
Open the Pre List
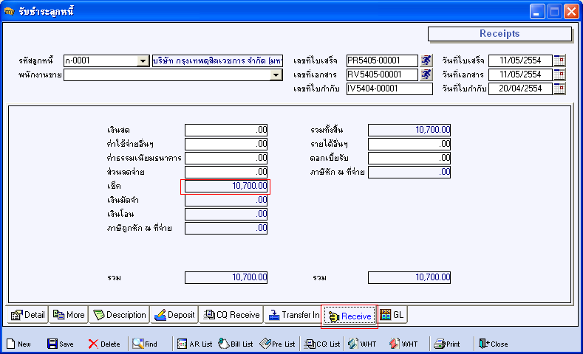click(x=278, y=344)
